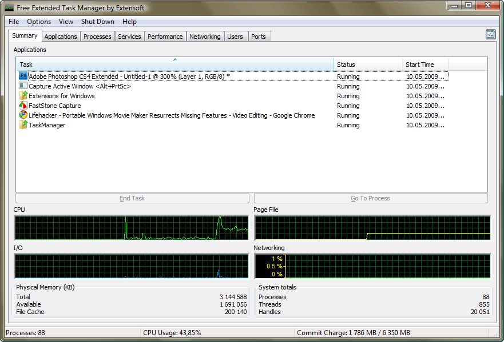Open the Users tab

(x=236, y=36)
